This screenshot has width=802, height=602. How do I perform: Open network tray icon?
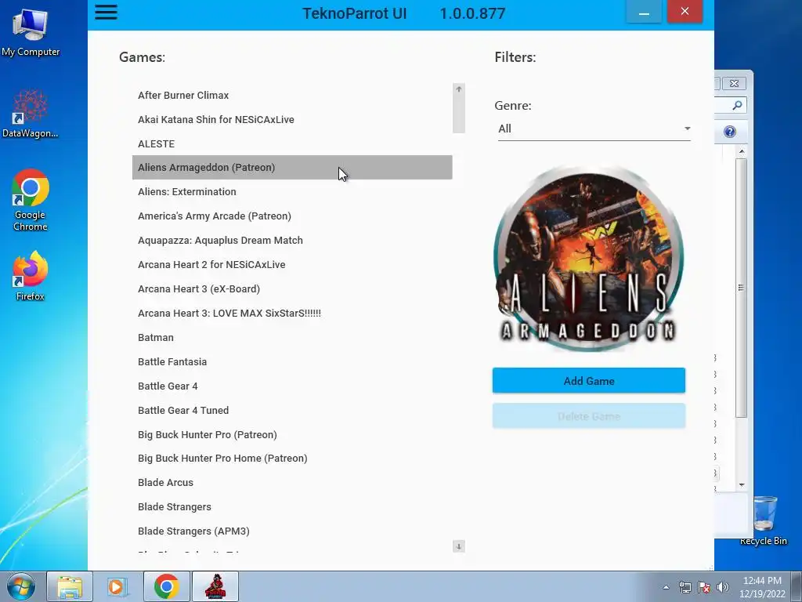(x=685, y=587)
